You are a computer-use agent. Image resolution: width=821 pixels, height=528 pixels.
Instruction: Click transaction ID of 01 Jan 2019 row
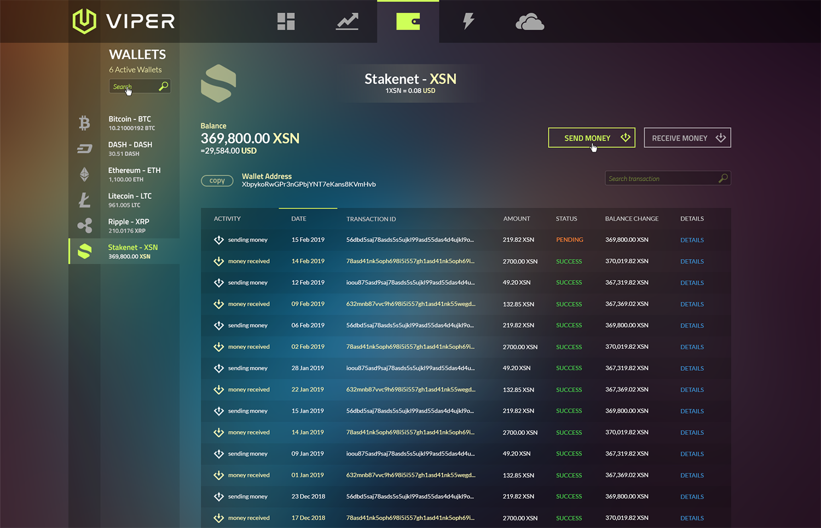click(x=411, y=475)
